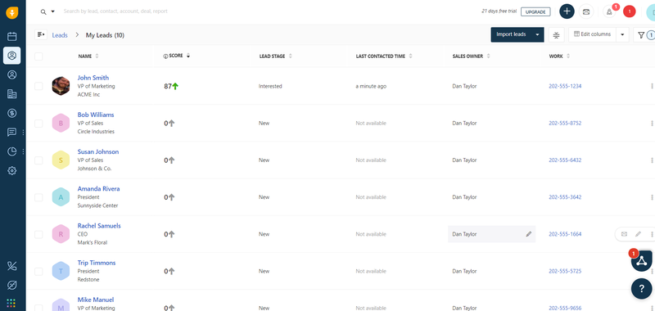Sort by the Lead Stage column

(x=291, y=56)
